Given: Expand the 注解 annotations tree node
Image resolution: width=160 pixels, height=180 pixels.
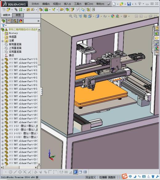Looking at the screenshot, I should pos(2,41).
